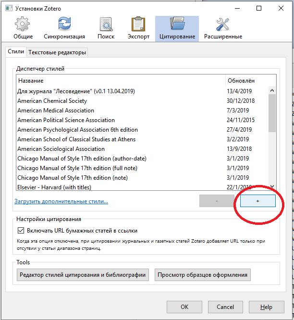The image size is (294, 320).
Task: Click Загрузить дополнительные стили link
Action: (61, 201)
